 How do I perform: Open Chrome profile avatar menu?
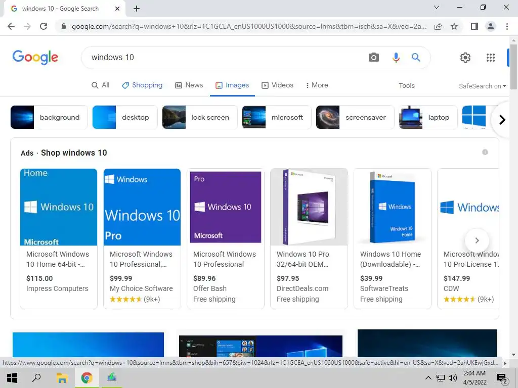pyautogui.click(x=491, y=26)
